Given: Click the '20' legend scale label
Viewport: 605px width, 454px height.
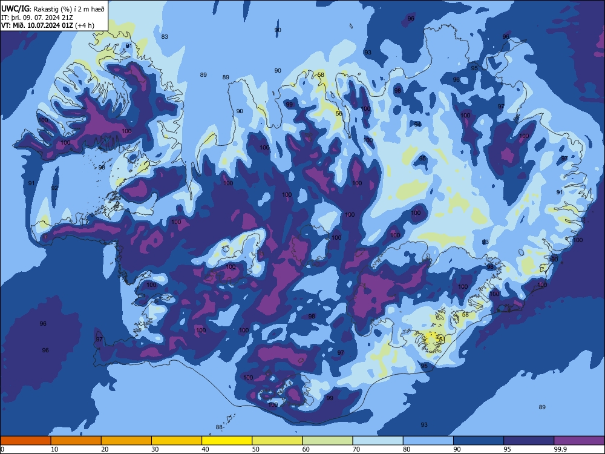Looking at the screenshot, I should [x=105, y=449].
